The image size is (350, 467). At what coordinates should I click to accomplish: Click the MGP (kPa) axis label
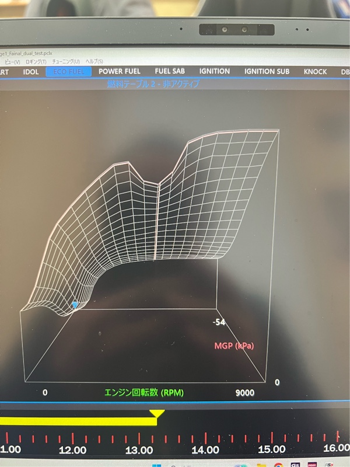click(235, 346)
